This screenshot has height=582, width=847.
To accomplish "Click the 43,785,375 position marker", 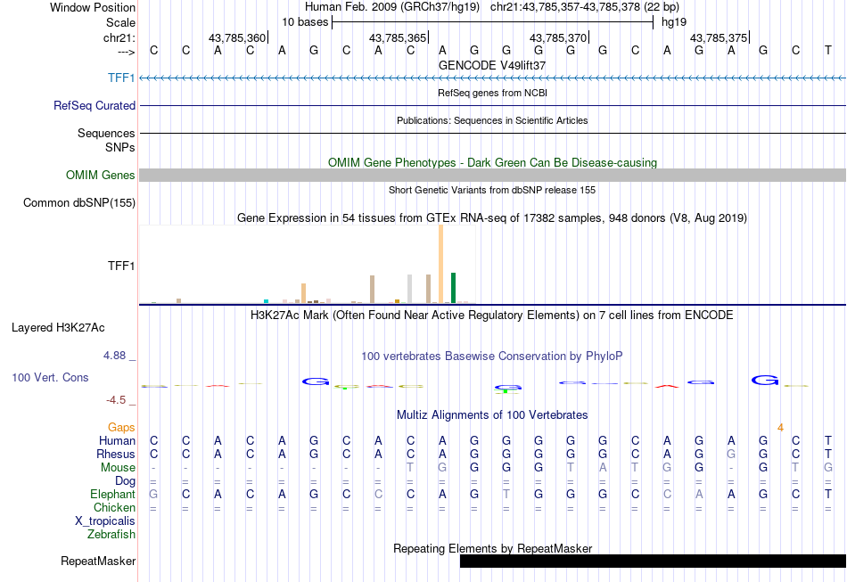I will [719, 37].
